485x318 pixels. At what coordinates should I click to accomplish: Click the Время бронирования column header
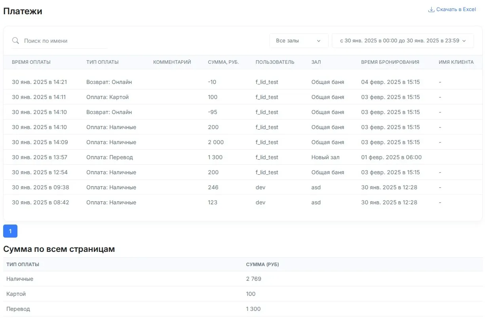[x=390, y=62]
